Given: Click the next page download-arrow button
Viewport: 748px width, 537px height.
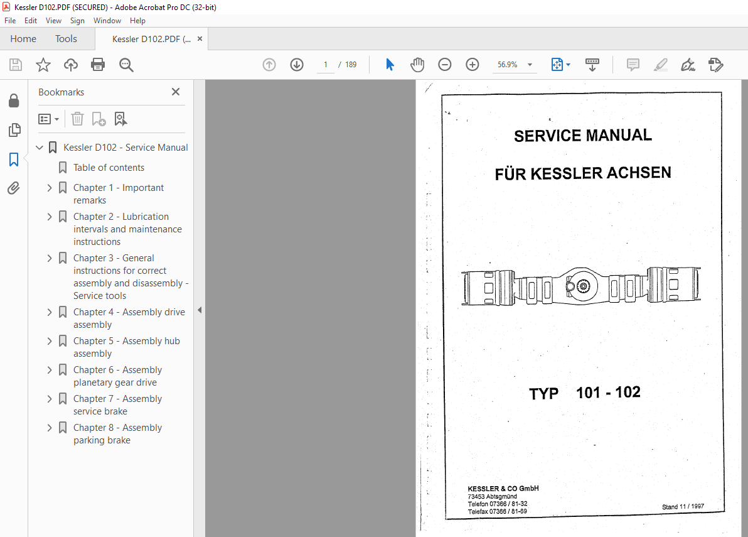Looking at the screenshot, I should pos(296,64).
